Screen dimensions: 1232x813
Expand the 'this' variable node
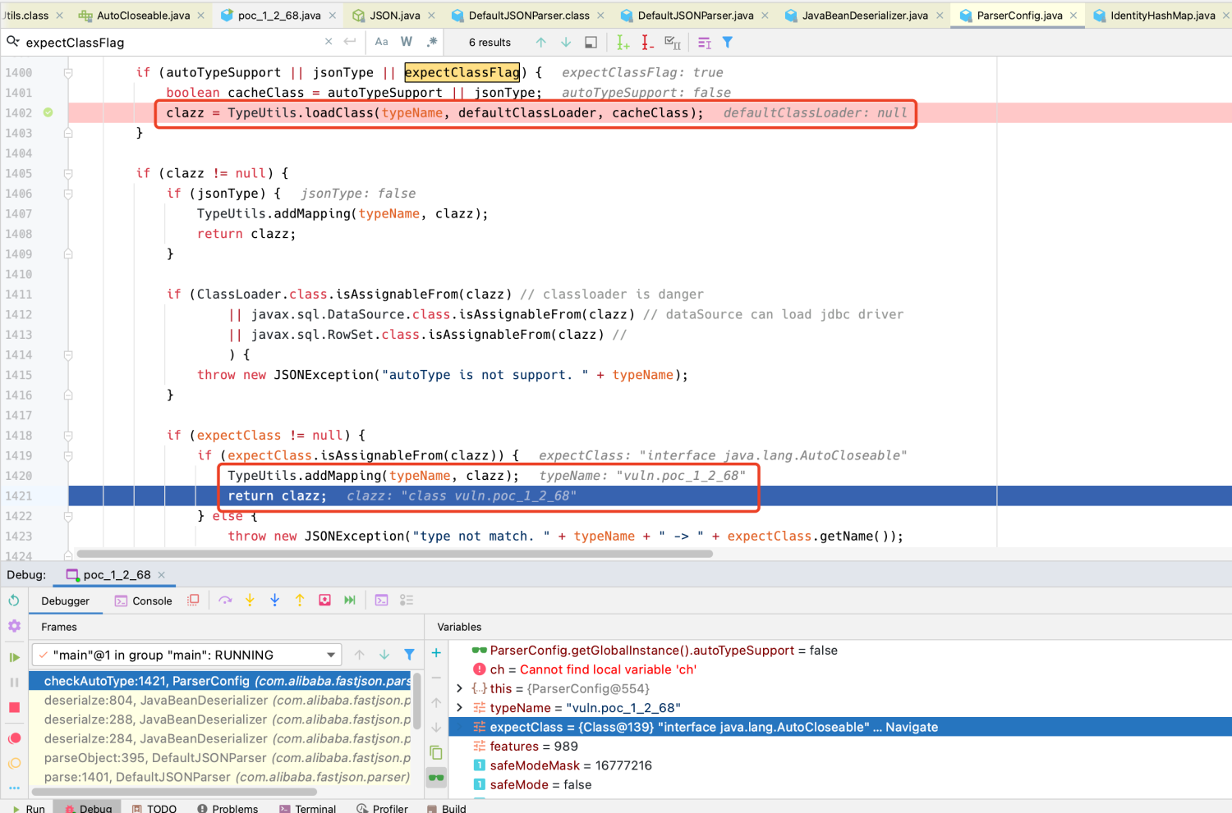459,688
